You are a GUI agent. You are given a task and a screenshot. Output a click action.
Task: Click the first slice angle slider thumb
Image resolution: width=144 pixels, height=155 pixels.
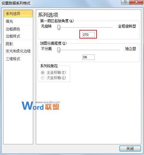click(x=59, y=28)
